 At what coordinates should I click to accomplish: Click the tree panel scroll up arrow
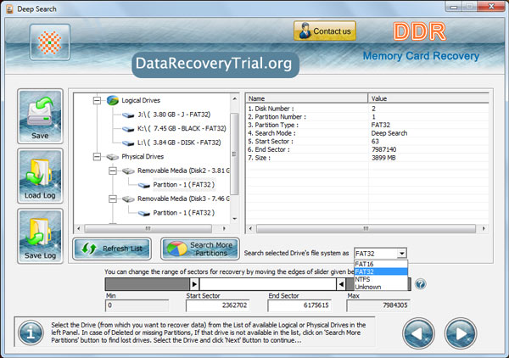point(235,98)
